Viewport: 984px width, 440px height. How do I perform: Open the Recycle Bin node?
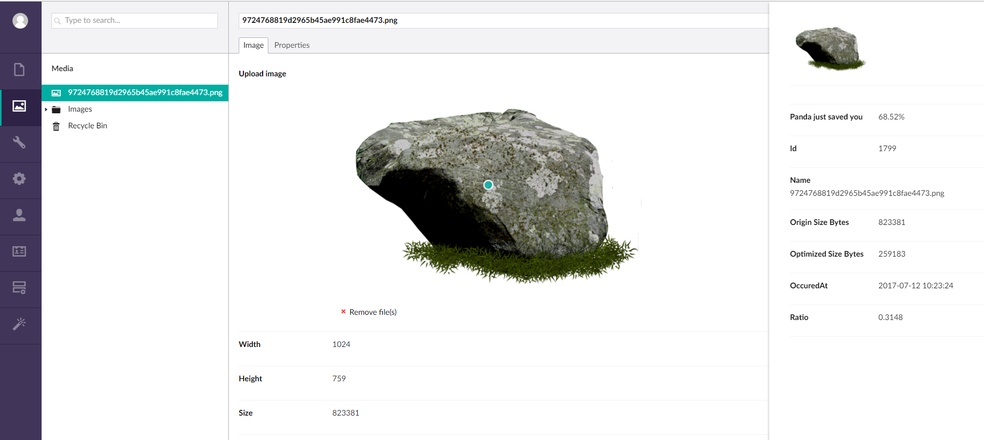pyautogui.click(x=87, y=126)
